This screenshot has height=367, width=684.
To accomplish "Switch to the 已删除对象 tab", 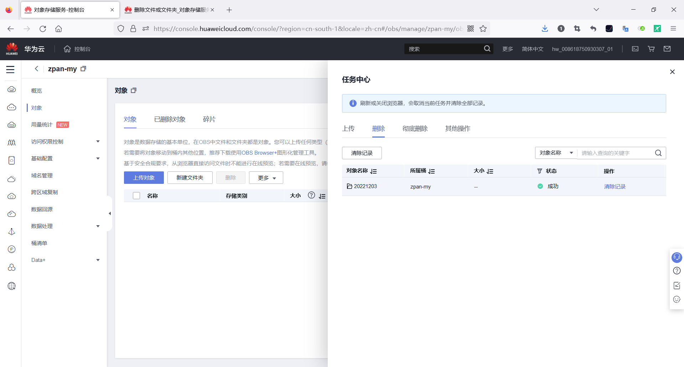I will (170, 119).
